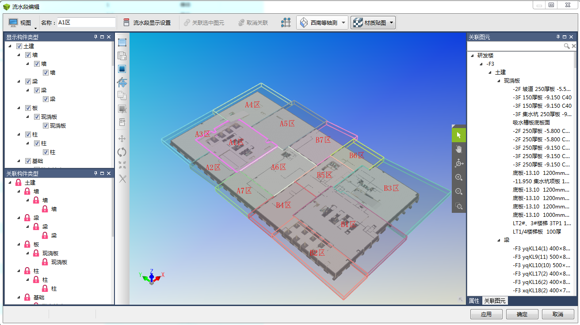Collapse the -F3 tree node

click(481, 64)
